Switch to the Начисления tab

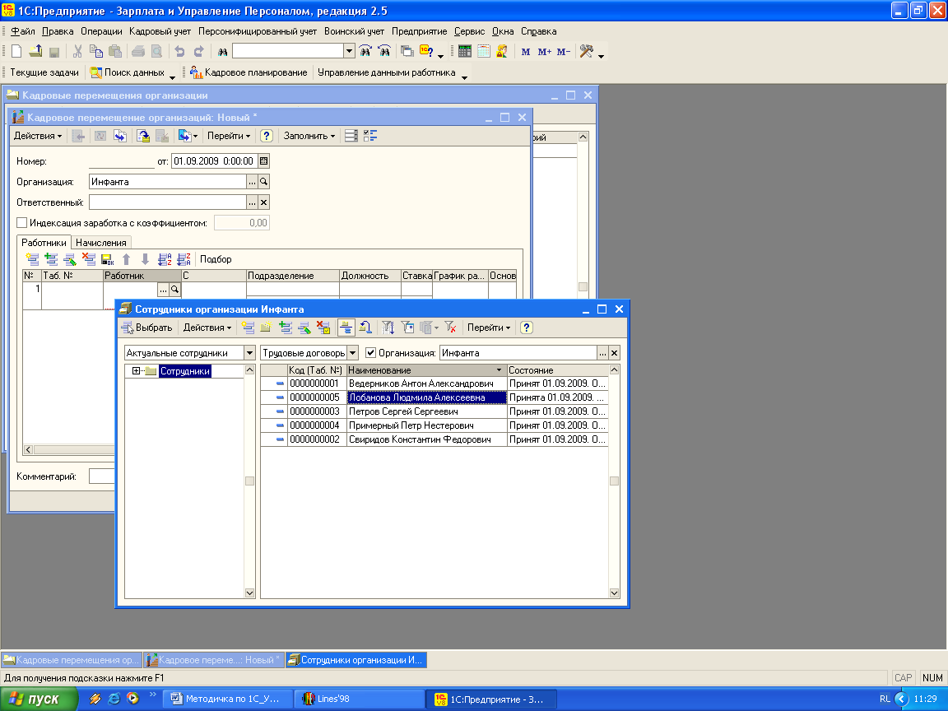[101, 243]
